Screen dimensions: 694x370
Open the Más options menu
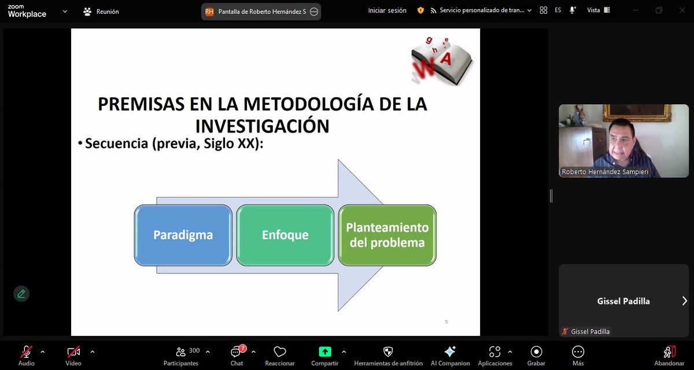578,354
